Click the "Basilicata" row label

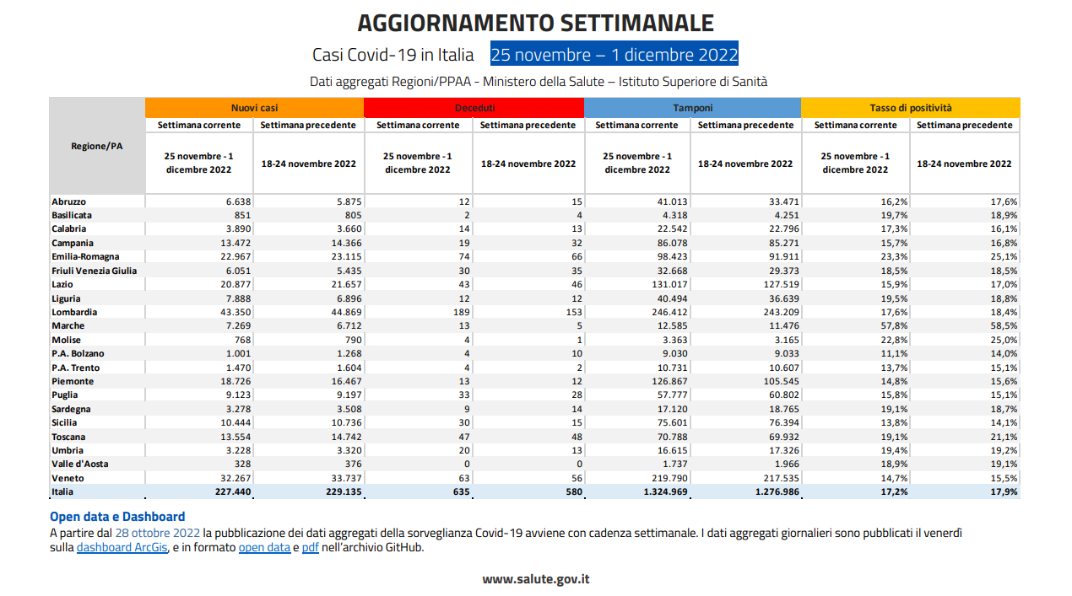coord(72,215)
